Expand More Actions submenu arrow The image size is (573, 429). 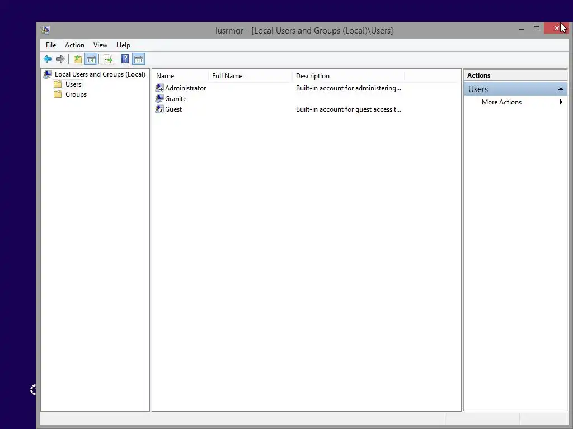tap(561, 102)
